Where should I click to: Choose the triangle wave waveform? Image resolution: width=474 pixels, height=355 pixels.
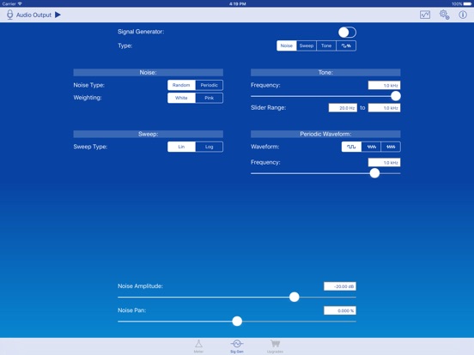pos(371,147)
